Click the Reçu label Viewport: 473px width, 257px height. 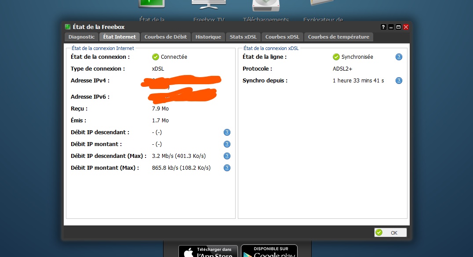(x=79, y=109)
